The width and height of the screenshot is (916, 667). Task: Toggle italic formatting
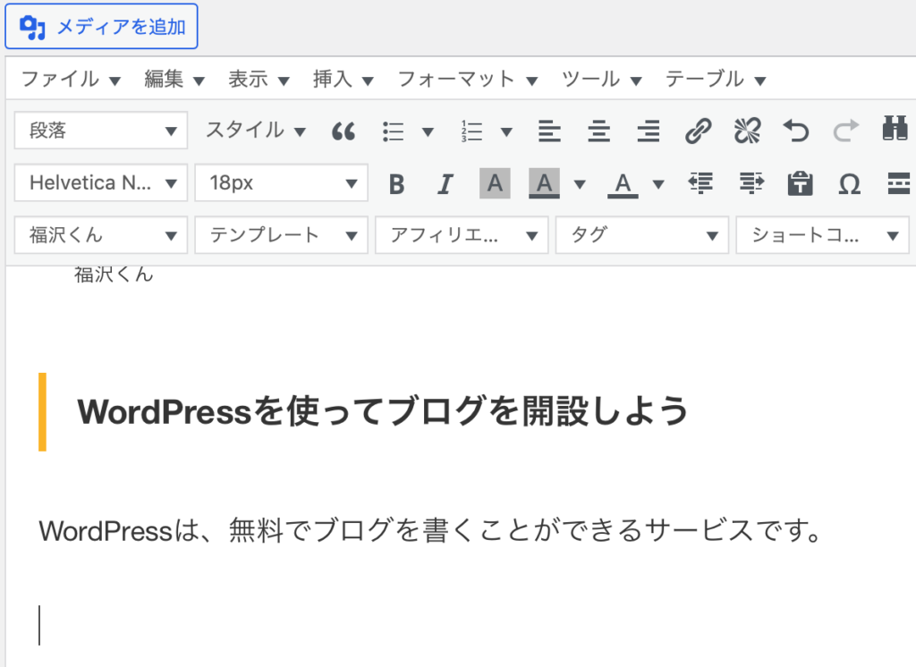(445, 184)
